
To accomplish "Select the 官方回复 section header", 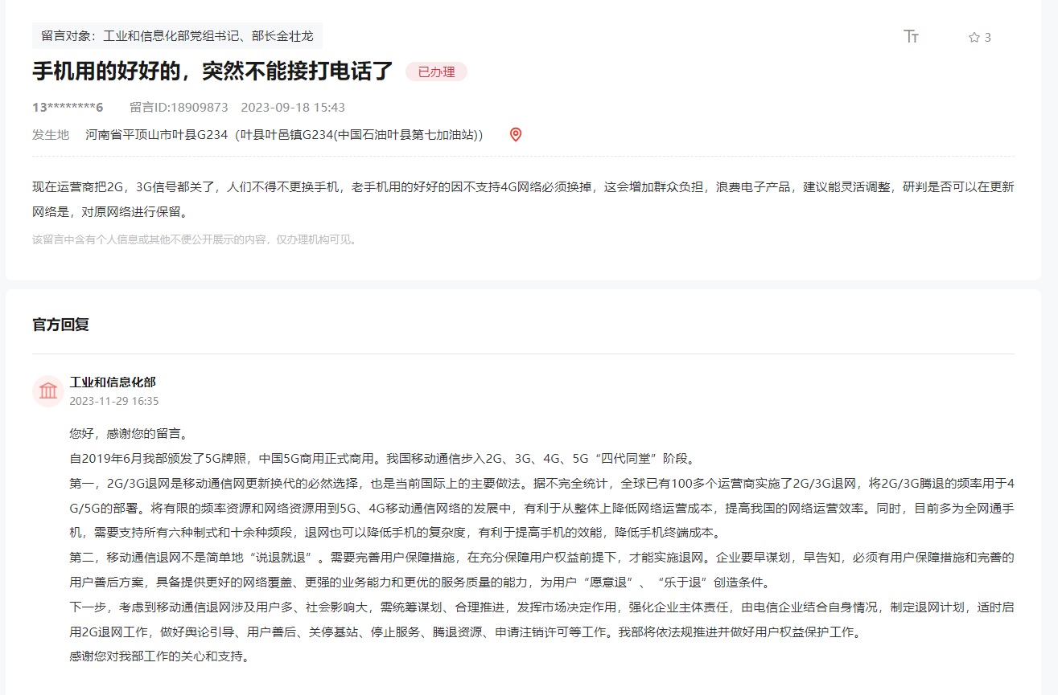I will pos(60,325).
